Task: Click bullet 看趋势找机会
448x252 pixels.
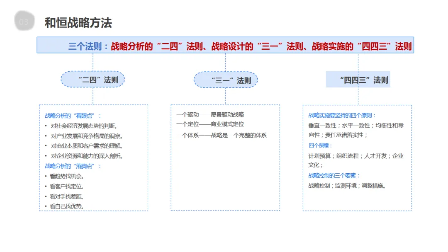Action: pos(66,177)
